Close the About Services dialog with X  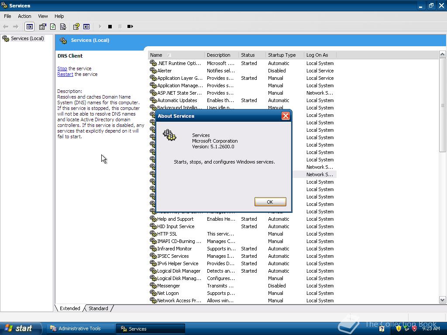(285, 116)
